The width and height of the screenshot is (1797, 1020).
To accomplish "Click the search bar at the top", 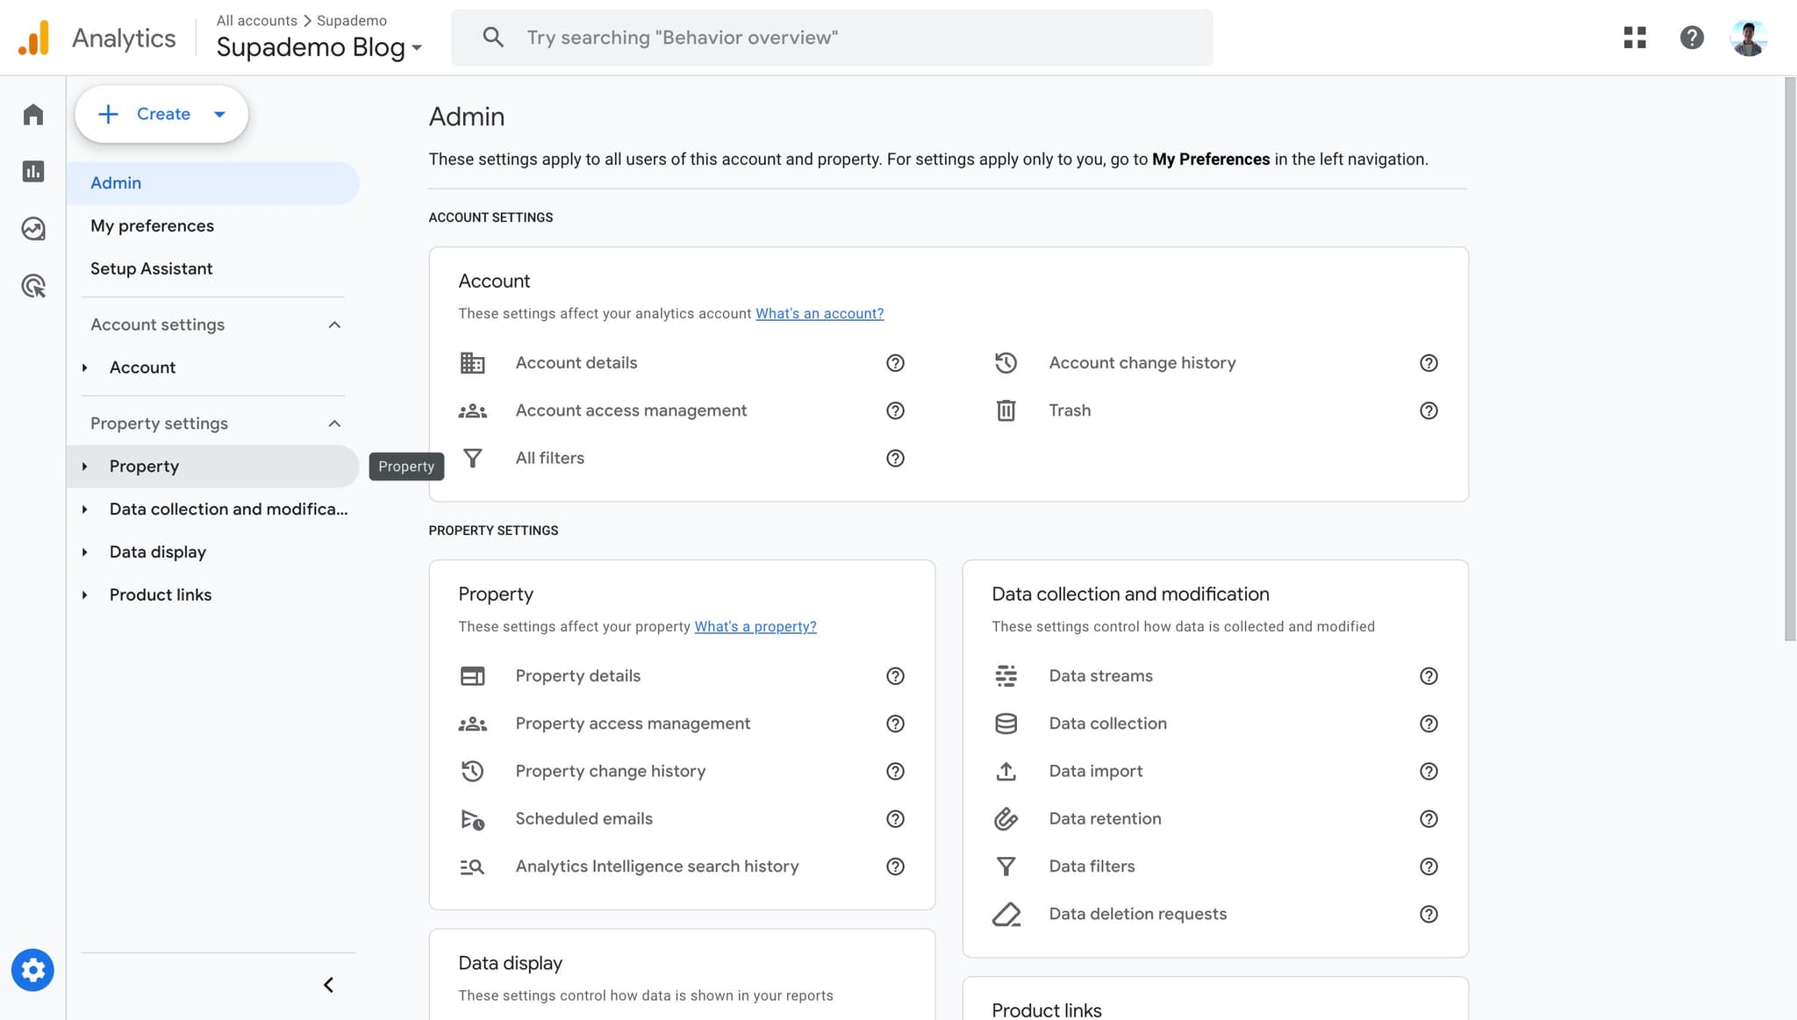I will [x=830, y=37].
